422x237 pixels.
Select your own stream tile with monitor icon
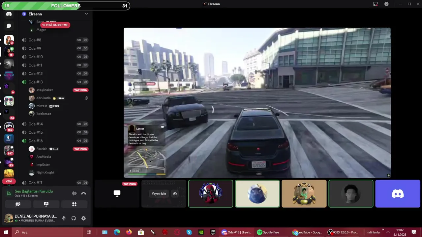[x=117, y=194]
